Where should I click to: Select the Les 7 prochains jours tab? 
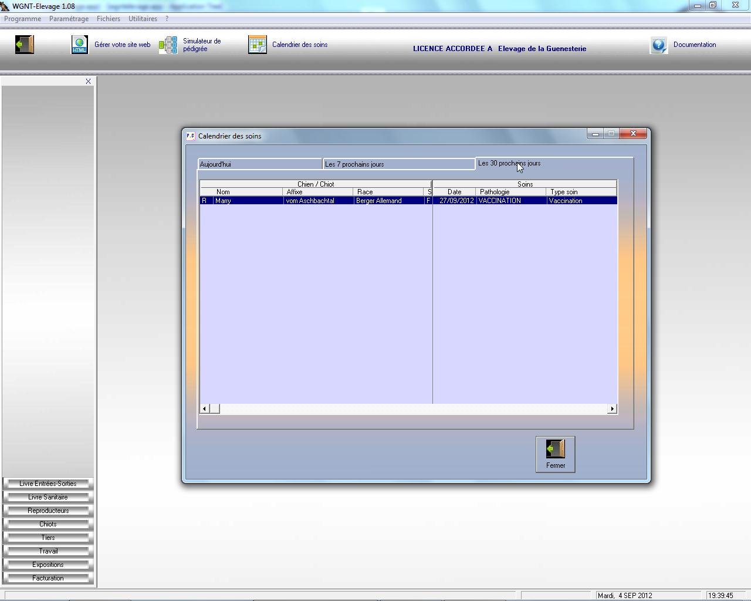point(398,164)
